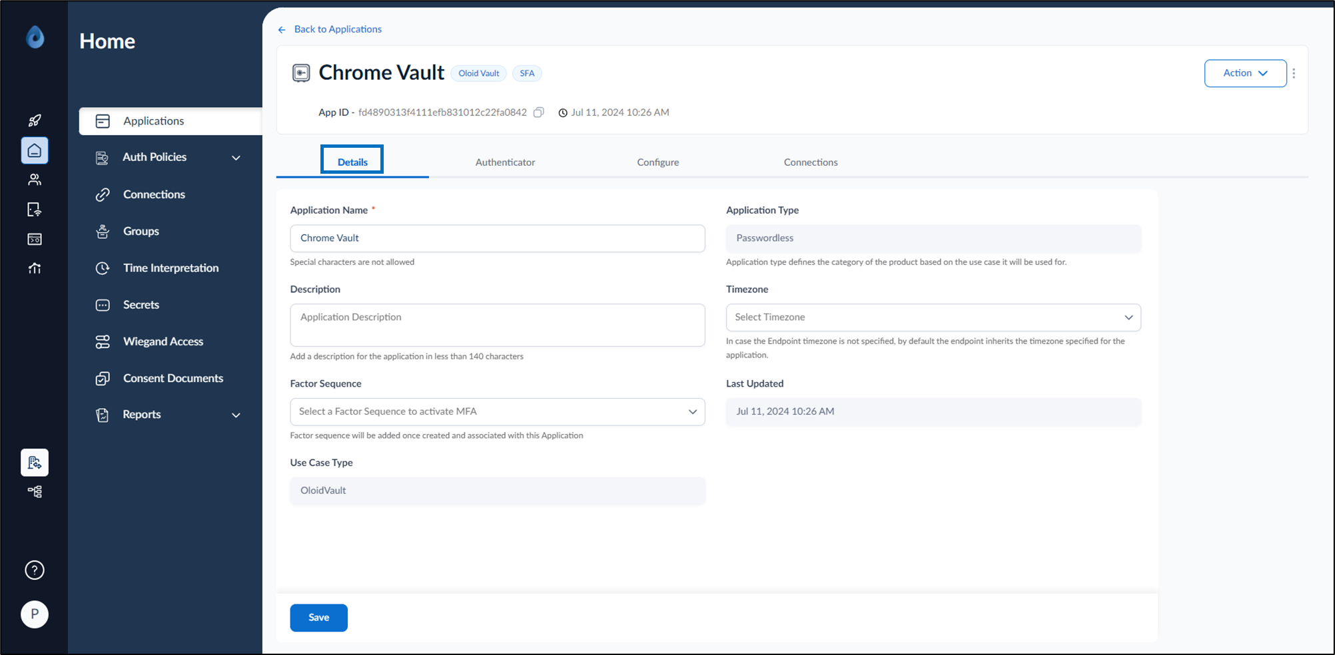Viewport: 1335px width, 655px height.
Task: Click the App ID value text
Action: (442, 112)
